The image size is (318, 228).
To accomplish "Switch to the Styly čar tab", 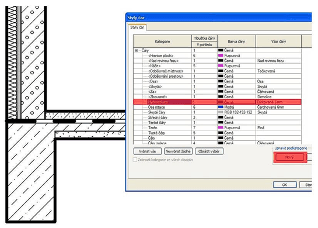I will click(x=137, y=27).
